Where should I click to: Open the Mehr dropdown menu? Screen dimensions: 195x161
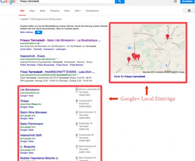point(78,11)
